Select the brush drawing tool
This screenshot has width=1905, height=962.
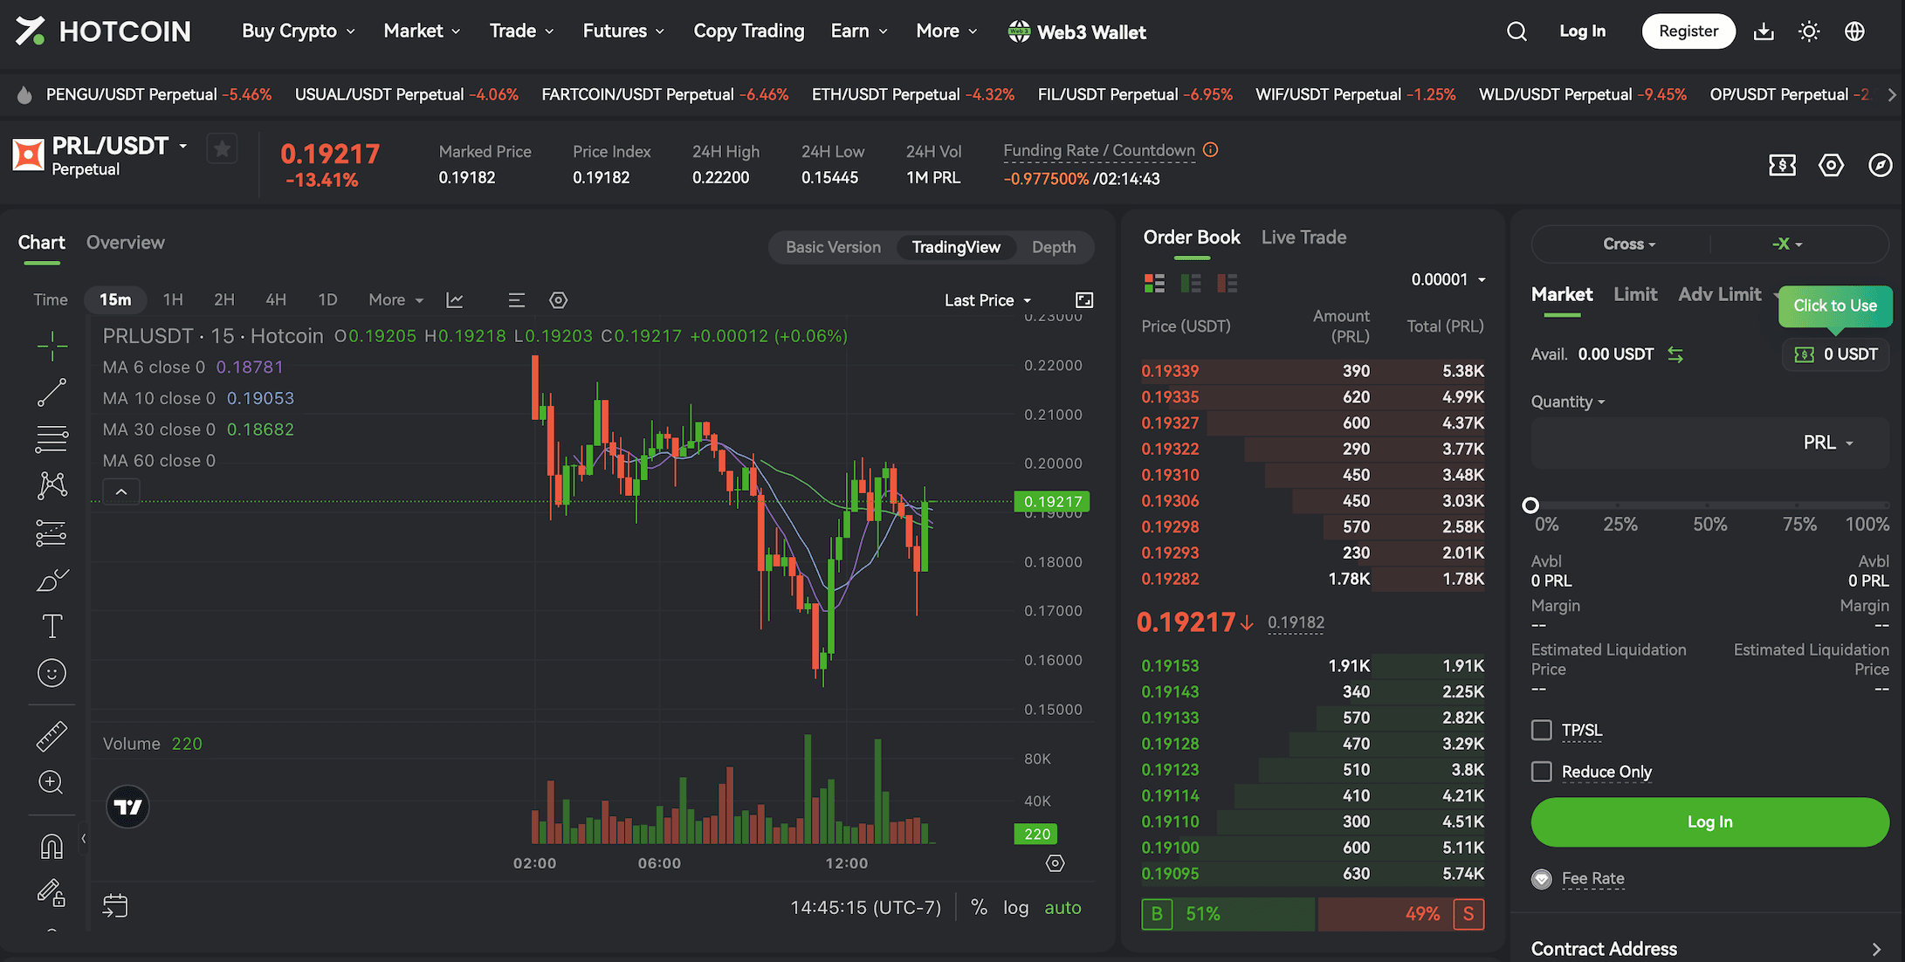coord(52,580)
